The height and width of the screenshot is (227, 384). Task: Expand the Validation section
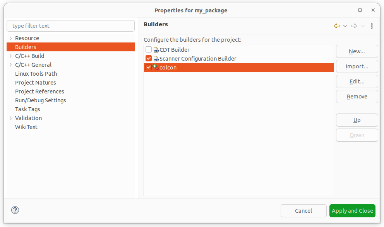(x=10, y=118)
